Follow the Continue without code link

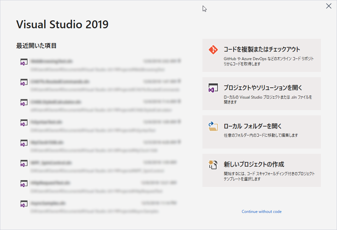(x=262, y=212)
